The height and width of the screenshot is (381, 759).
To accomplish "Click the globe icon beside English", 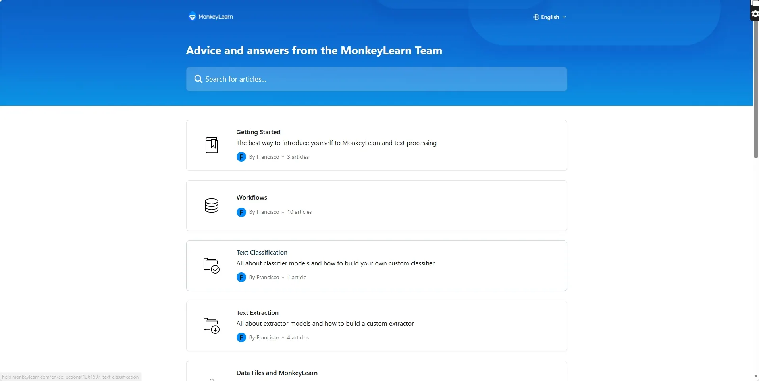I will click(x=536, y=17).
